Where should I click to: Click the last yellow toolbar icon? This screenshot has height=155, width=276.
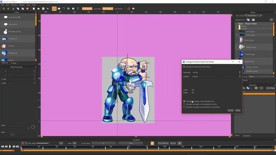coord(133,9)
